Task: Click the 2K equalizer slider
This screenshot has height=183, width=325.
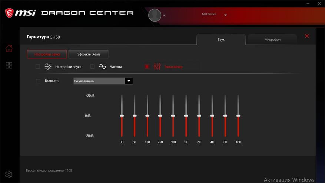Action: tap(199, 116)
